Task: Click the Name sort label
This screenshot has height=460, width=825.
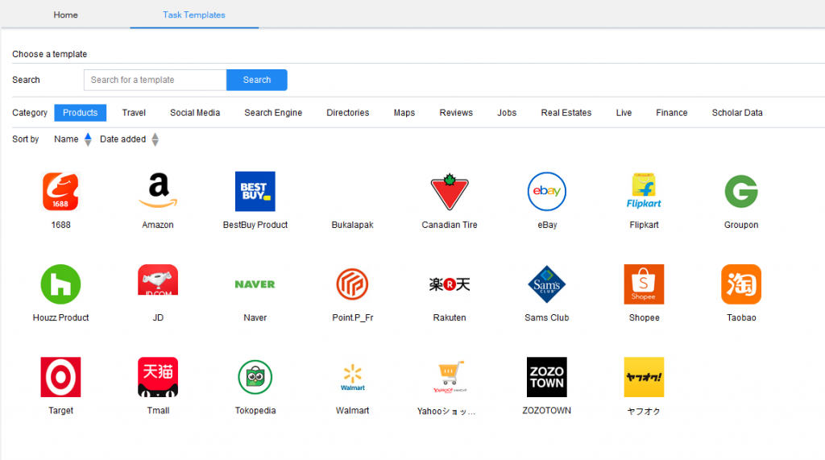Action: click(x=66, y=139)
